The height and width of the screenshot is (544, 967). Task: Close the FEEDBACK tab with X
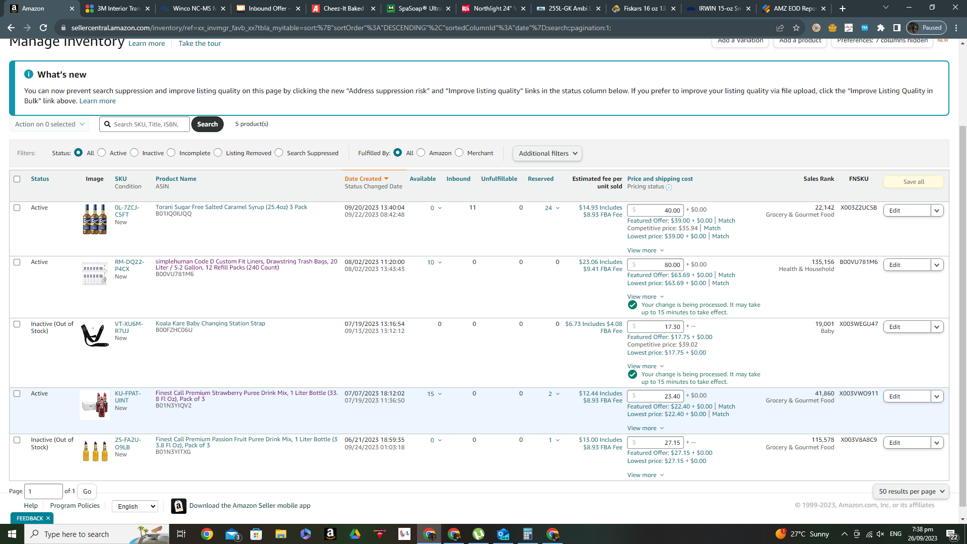click(48, 518)
